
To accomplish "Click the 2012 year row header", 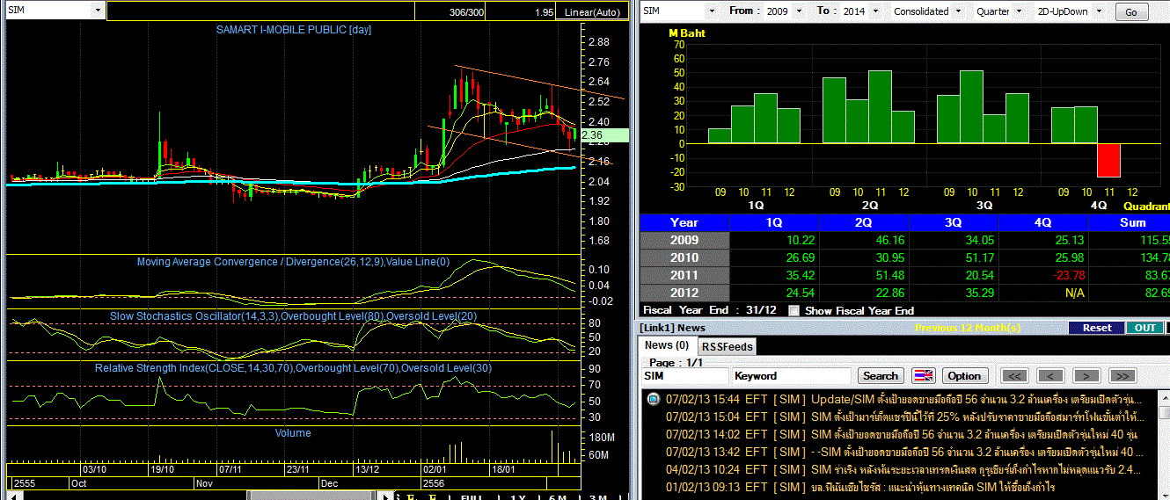I will (684, 293).
